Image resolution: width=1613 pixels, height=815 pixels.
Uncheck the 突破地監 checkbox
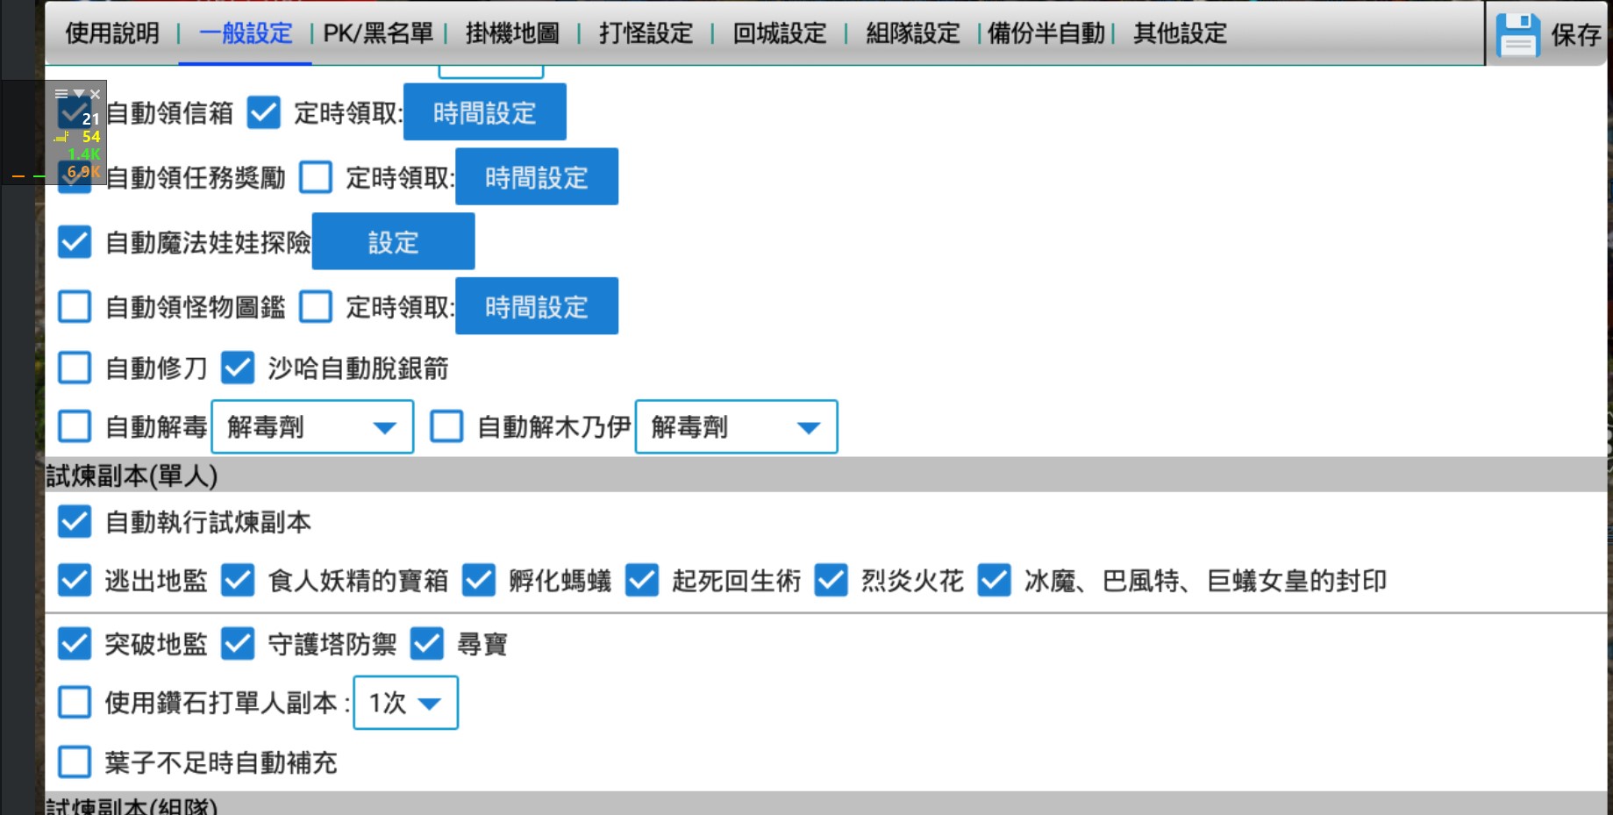tap(75, 643)
